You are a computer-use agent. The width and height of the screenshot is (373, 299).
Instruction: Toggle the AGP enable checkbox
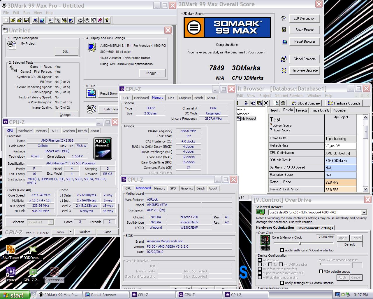[x=260, y=260]
